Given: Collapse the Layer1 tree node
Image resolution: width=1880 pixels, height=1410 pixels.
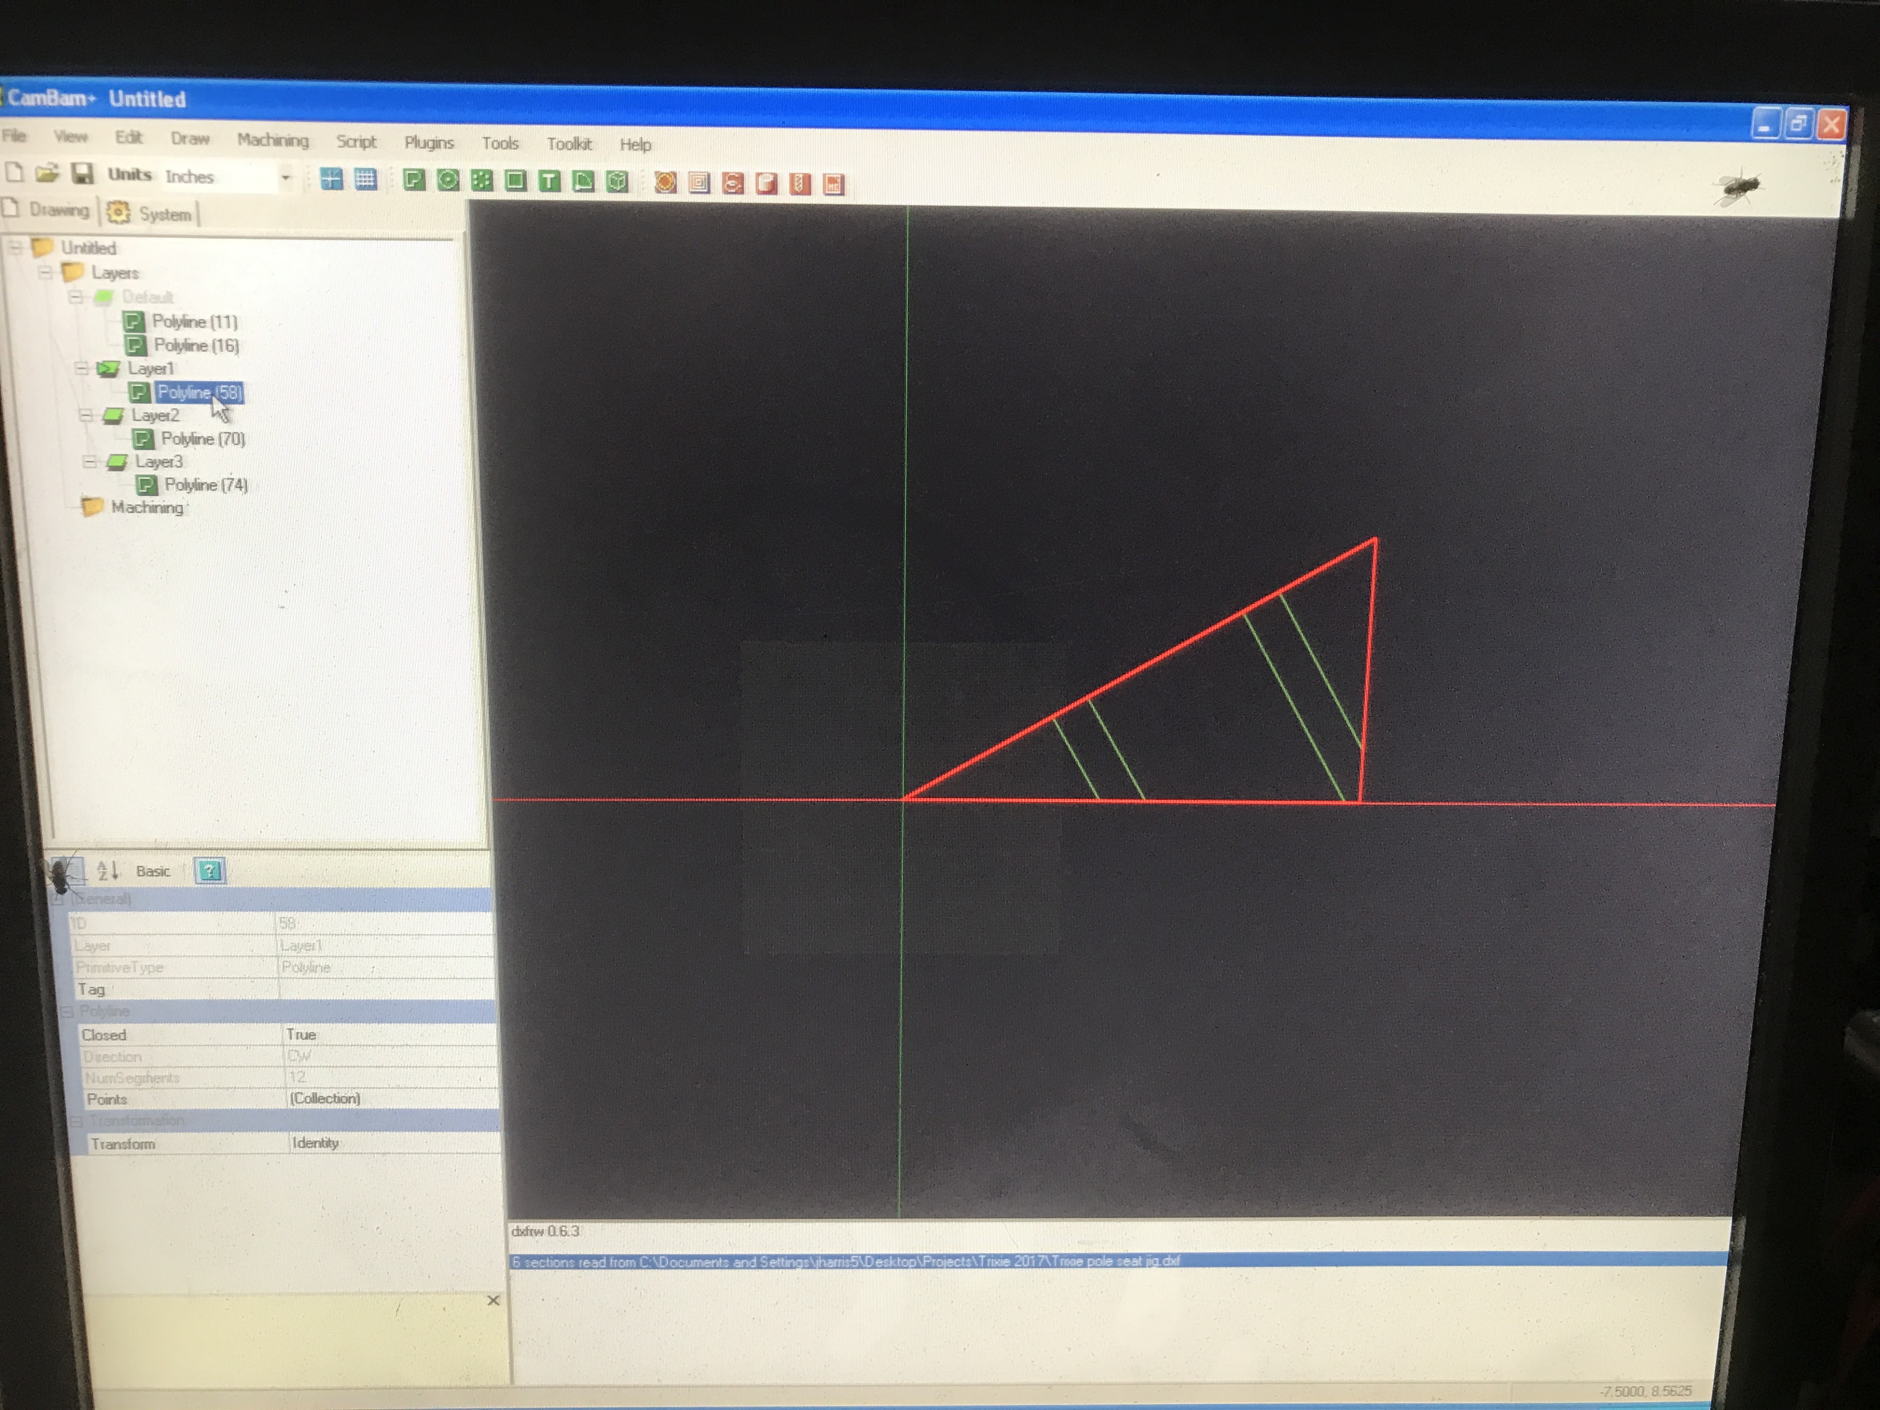Looking at the screenshot, I should point(82,368).
